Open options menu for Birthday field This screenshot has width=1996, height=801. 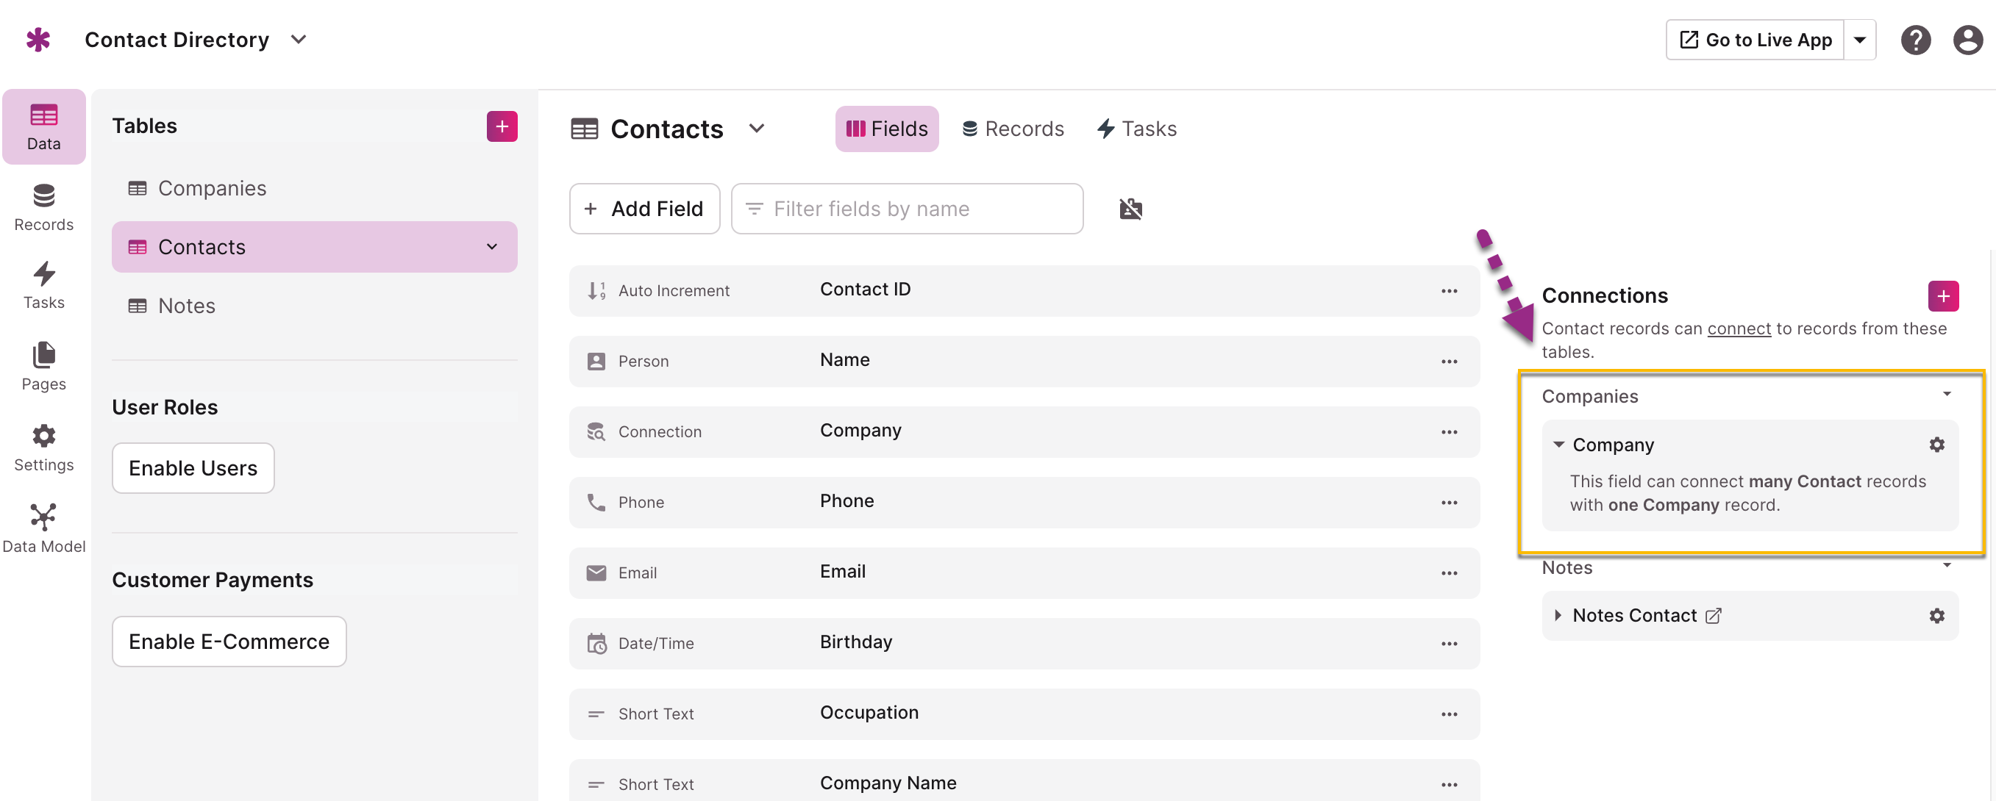[x=1449, y=644]
